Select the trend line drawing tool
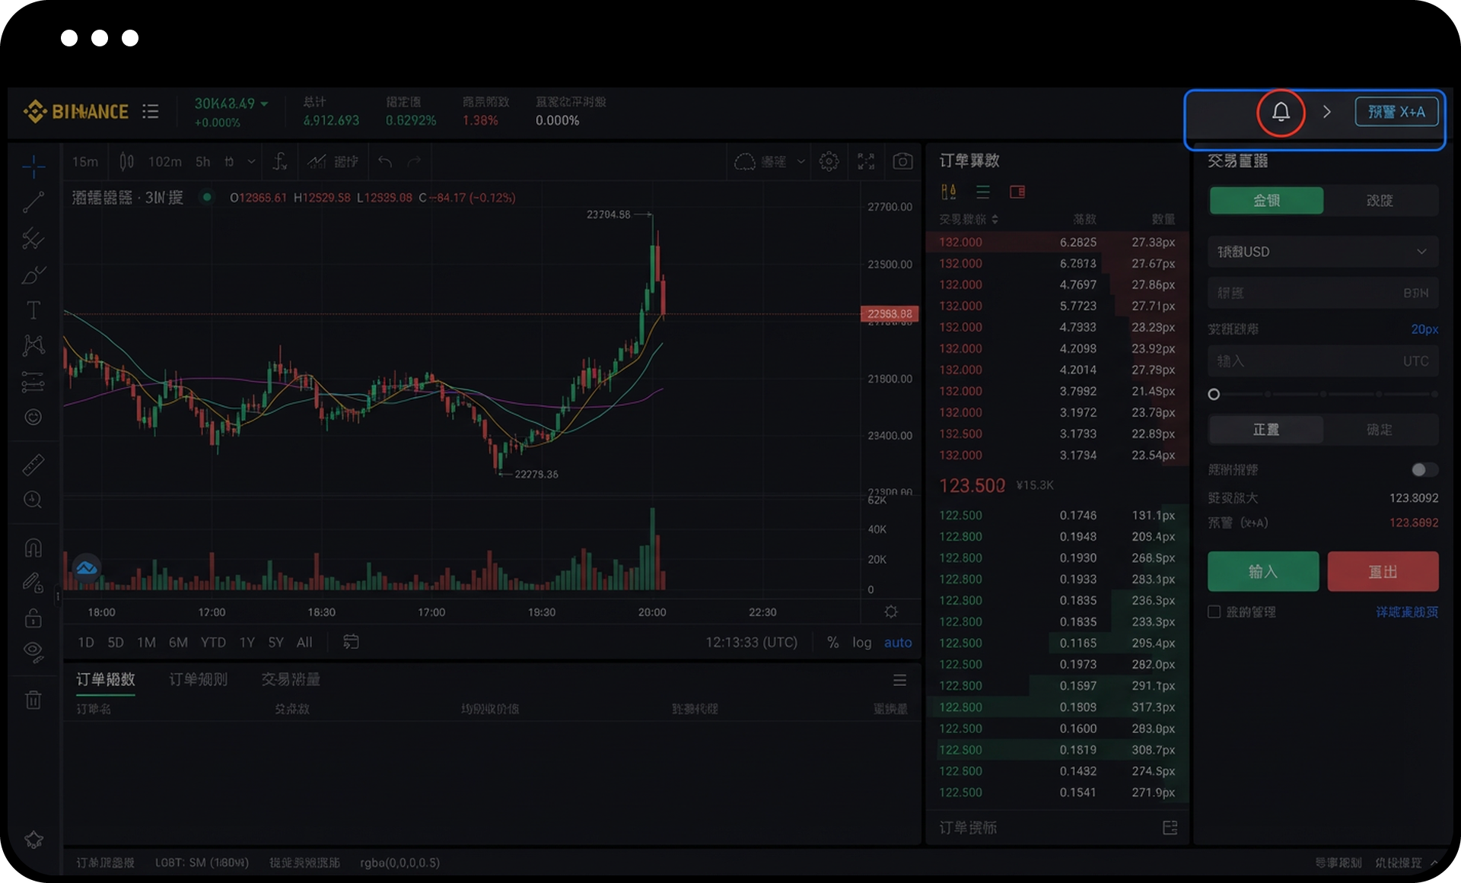Screen dimensions: 1461x883 point(33,202)
